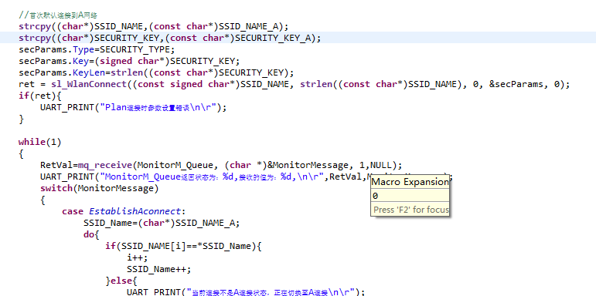Click MonitorM_Queue argument of mq_receive
596x296 pixels.
click(x=175, y=165)
